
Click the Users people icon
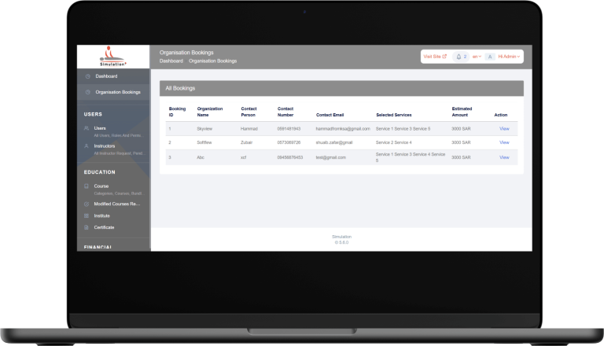87,128
